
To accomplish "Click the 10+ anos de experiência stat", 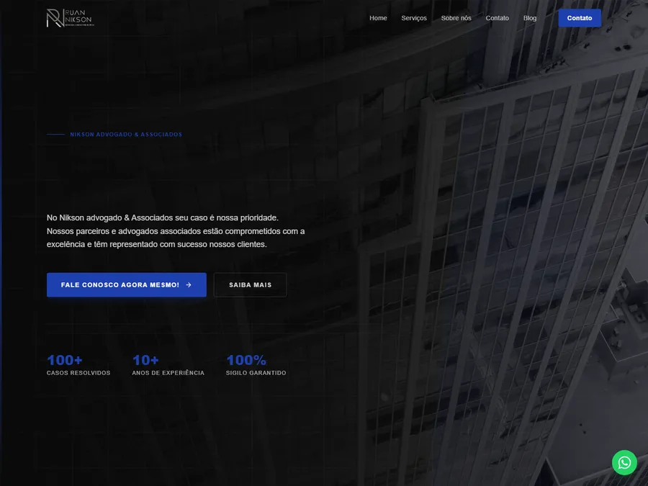I will (x=168, y=365).
